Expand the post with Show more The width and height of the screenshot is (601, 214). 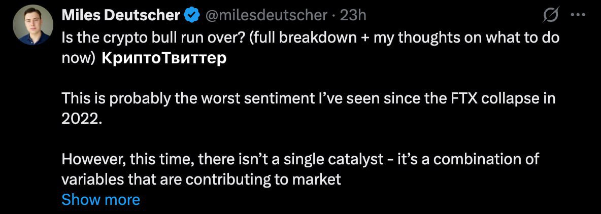point(101,200)
